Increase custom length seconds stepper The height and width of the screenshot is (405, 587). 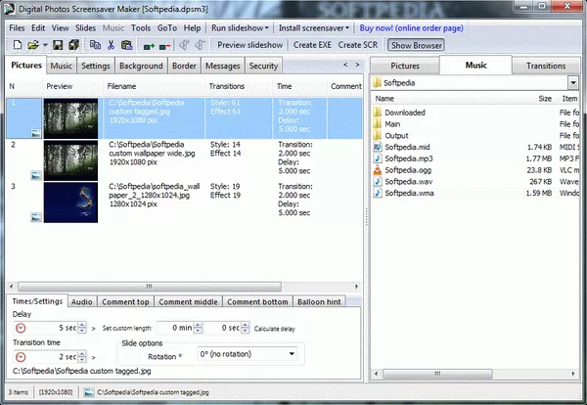pos(245,325)
